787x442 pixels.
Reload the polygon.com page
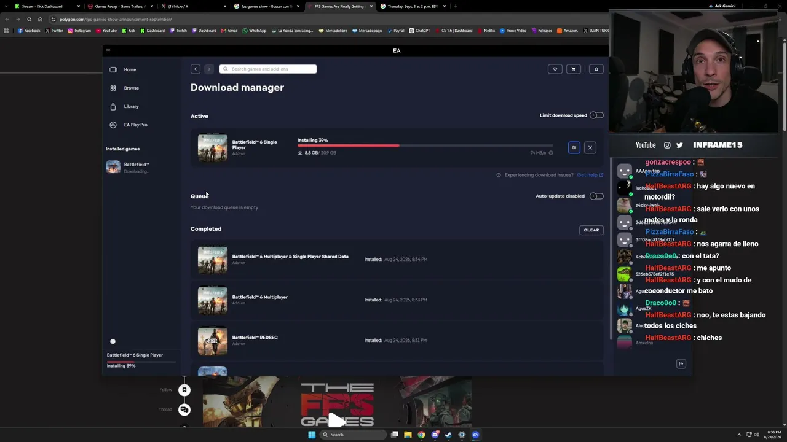click(x=29, y=19)
